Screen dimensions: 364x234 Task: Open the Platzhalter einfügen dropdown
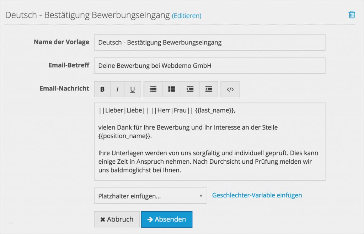pos(149,196)
